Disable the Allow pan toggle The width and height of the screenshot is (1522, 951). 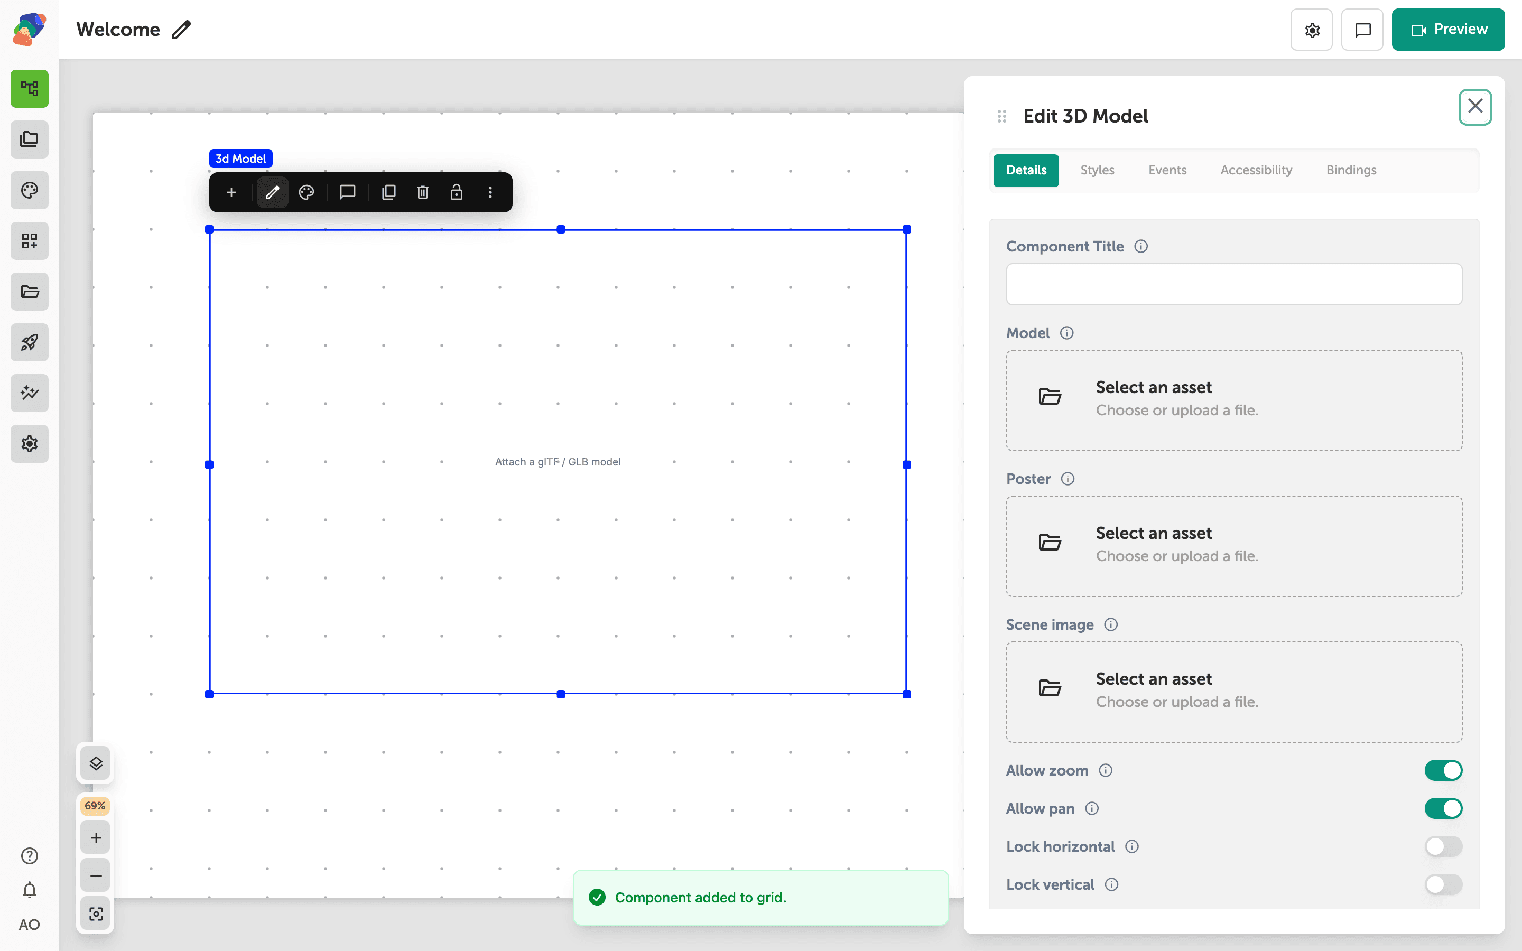(x=1443, y=808)
